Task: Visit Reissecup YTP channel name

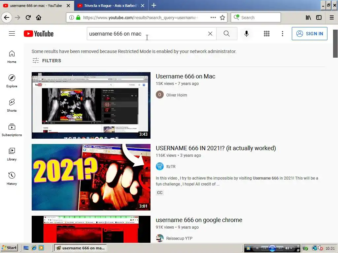Action: pos(179,239)
